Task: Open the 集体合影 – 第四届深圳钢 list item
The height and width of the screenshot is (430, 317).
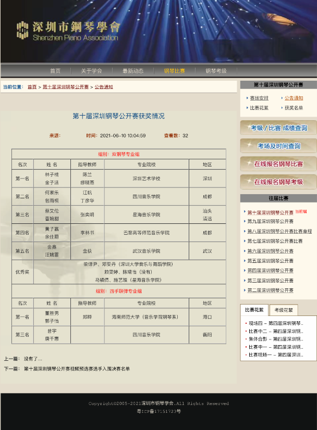Action: coord(275,339)
